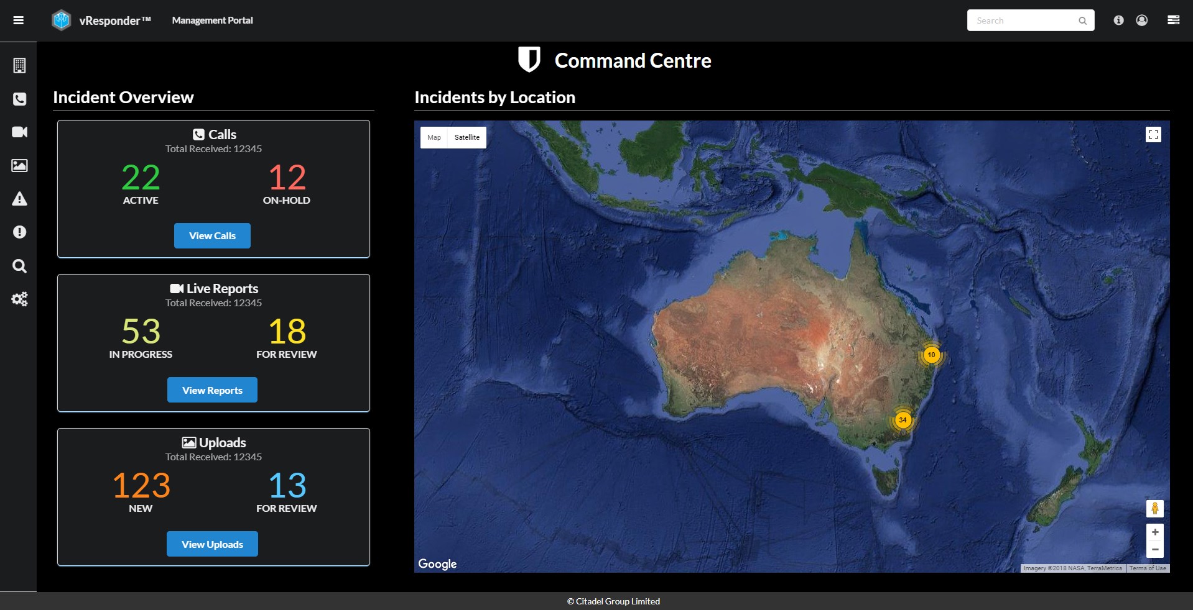1193x610 pixels.
Task: Zoom in on the map
Action: coord(1155,532)
